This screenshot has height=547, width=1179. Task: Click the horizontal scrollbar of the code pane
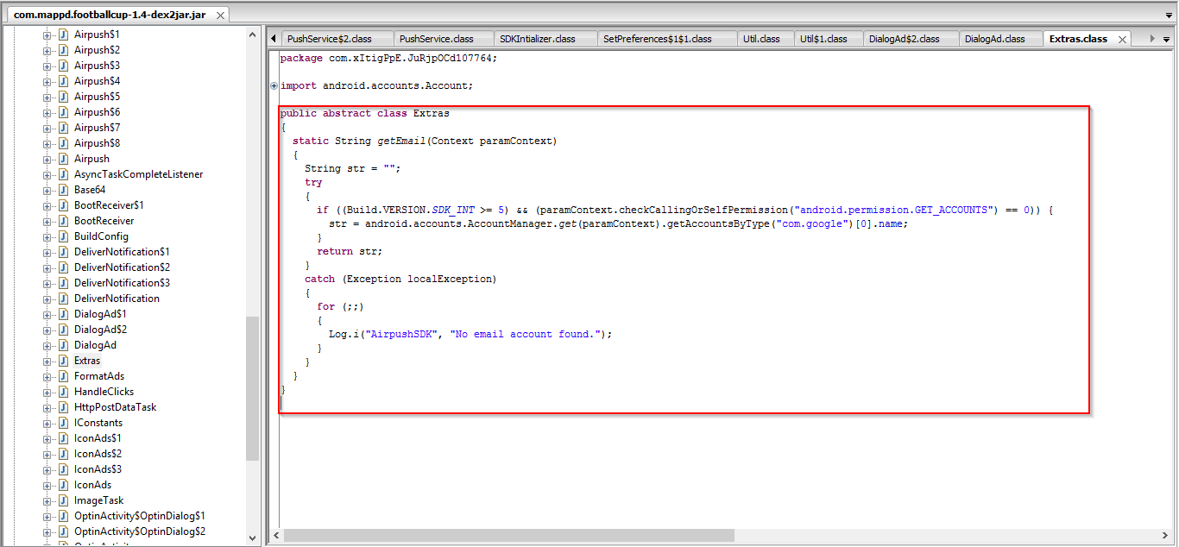[509, 536]
